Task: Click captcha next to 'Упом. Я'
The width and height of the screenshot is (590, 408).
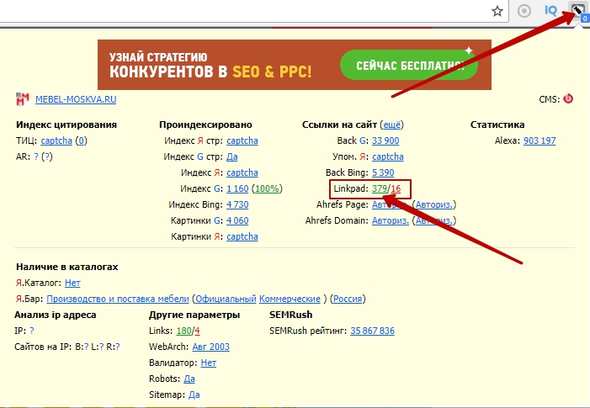Action: click(x=388, y=156)
